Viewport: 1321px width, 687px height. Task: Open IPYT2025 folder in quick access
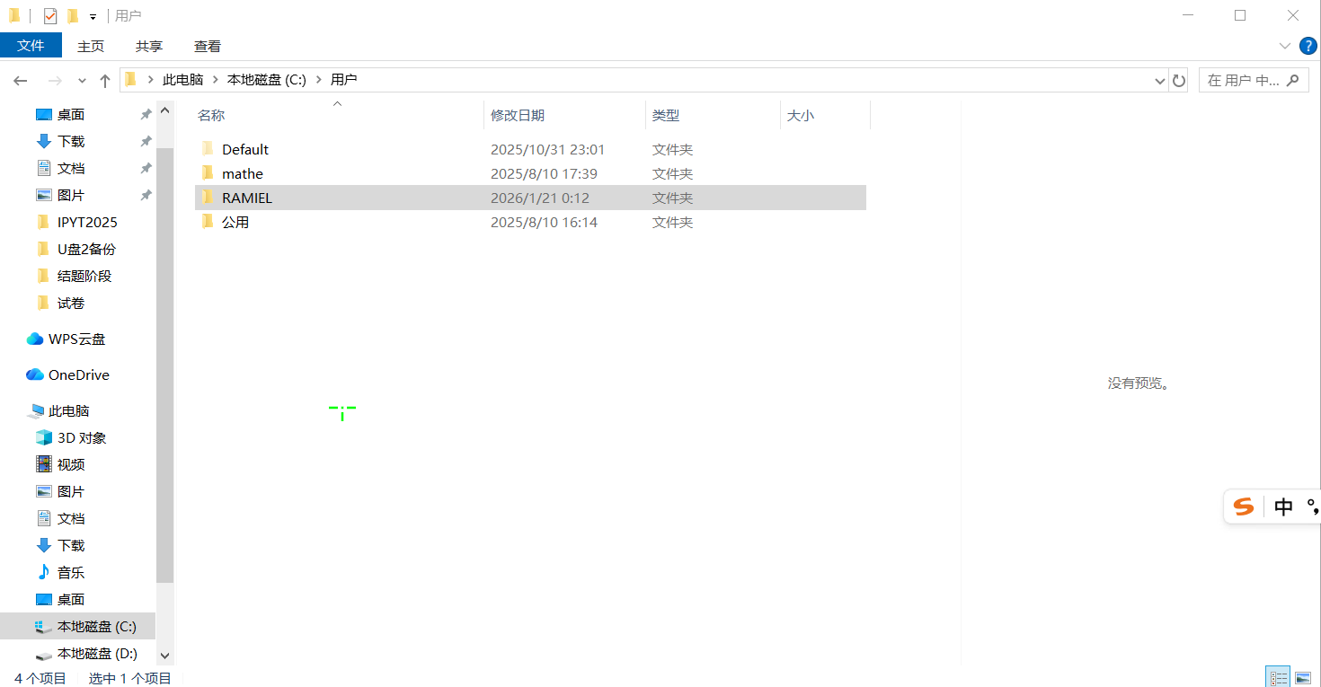tap(77, 222)
